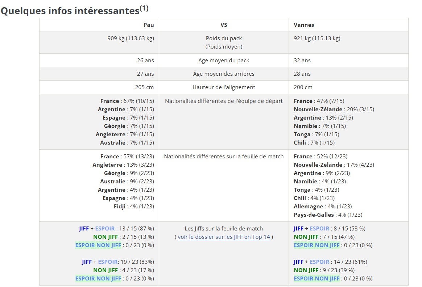Click the 'Poids du pack' row label
422x287 pixels.
point(224,38)
